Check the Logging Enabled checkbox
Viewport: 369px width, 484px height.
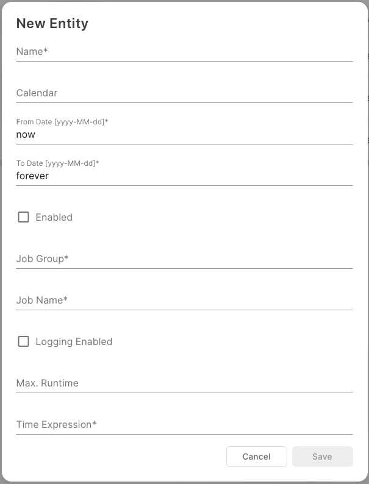pos(23,341)
